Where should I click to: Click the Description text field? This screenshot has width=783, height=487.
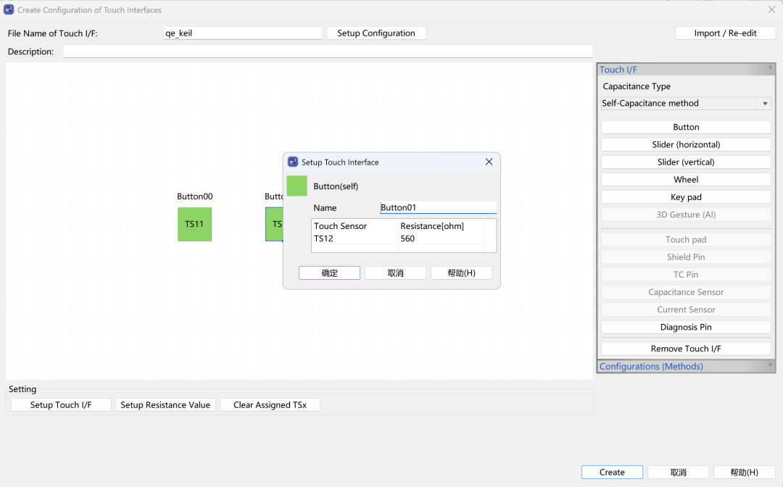point(327,51)
